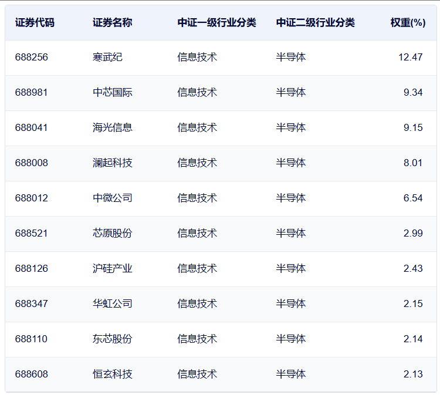Image resolution: width=440 pixels, height=398 pixels.
Task: Select 海光信息 in the table
Action: click(112, 128)
